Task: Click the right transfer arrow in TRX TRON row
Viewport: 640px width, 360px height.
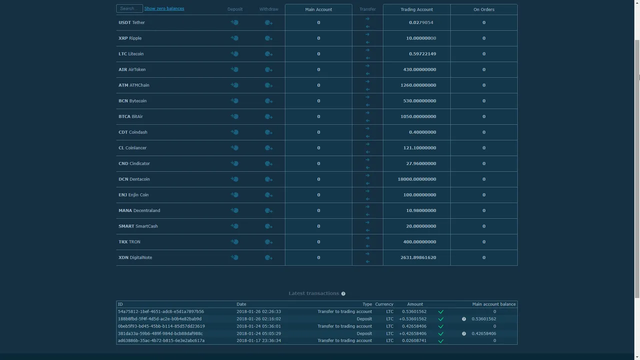Action: pyautogui.click(x=367, y=238)
